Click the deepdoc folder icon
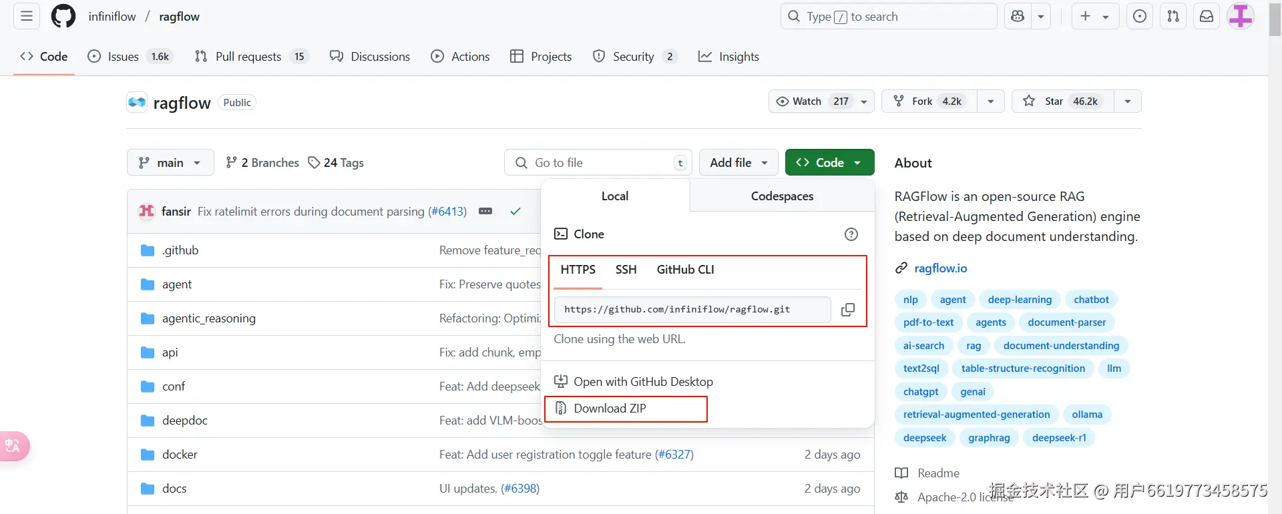This screenshot has width=1282, height=514. (x=148, y=421)
